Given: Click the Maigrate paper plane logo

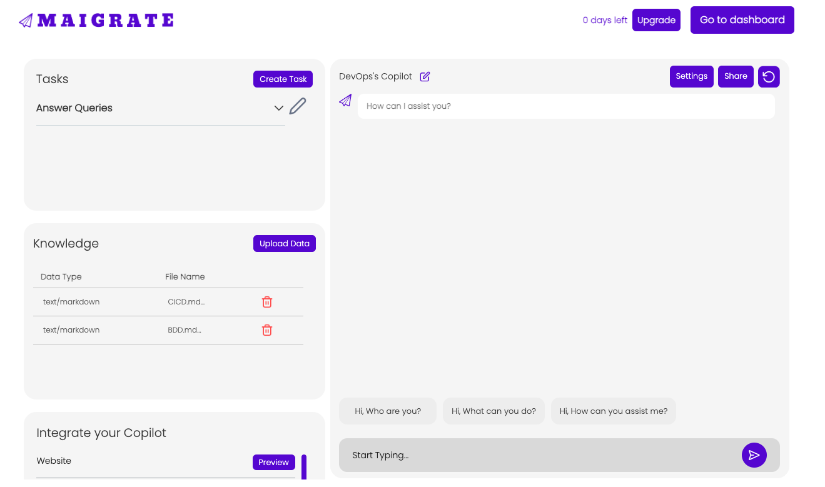Looking at the screenshot, I should [x=26, y=21].
